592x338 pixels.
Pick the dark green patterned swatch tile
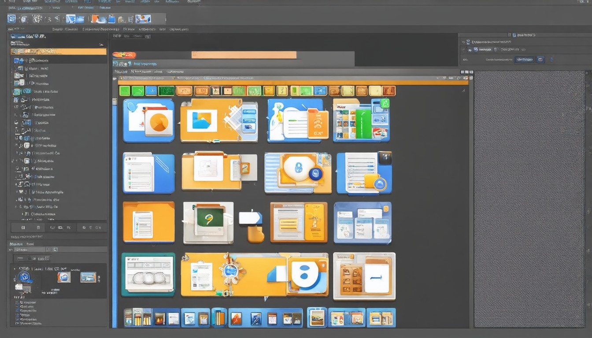pyautogui.click(x=166, y=91)
